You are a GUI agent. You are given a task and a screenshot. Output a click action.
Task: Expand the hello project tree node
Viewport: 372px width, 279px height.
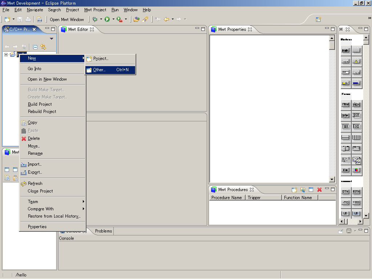pyautogui.click(x=6, y=55)
